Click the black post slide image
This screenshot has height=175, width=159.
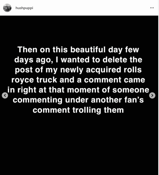79,146
